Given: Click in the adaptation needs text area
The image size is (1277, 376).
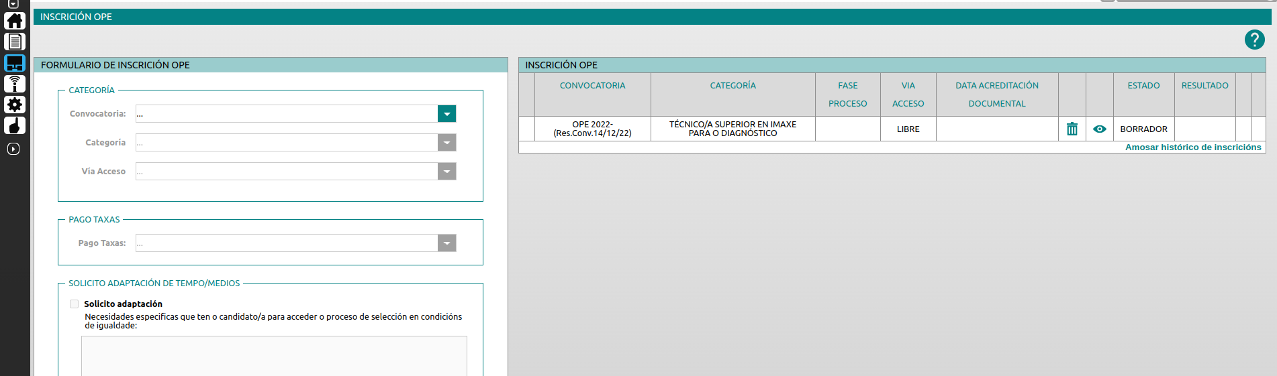Looking at the screenshot, I should click(274, 355).
